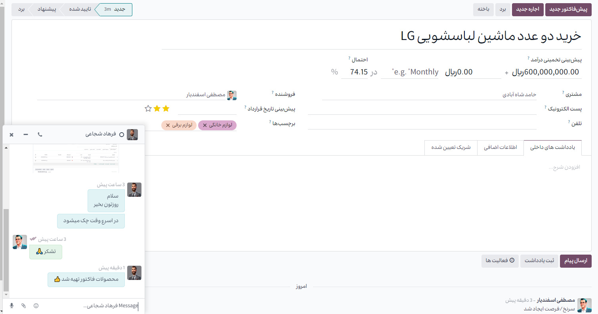Set priority to the first star
Screen dimensions: 598x314
point(166,108)
